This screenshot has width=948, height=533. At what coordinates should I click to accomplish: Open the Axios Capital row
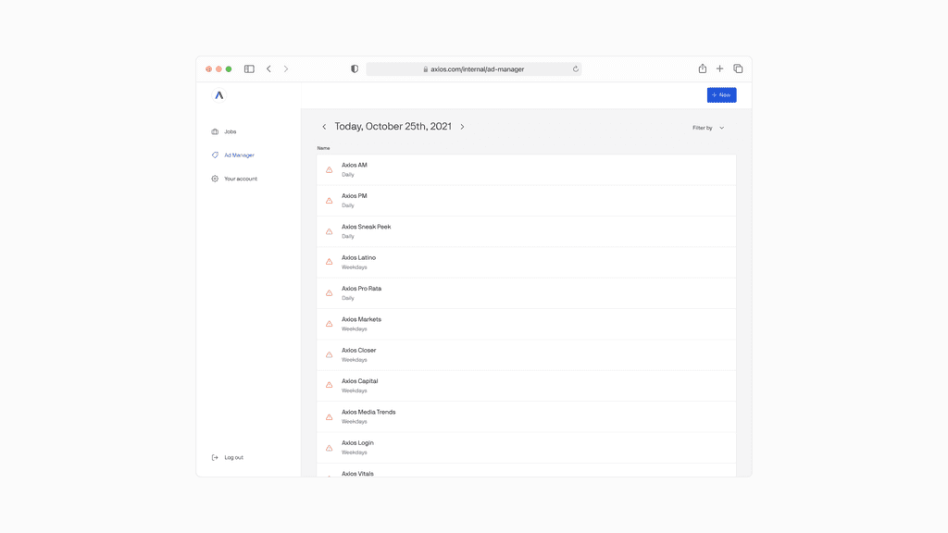[x=526, y=386]
